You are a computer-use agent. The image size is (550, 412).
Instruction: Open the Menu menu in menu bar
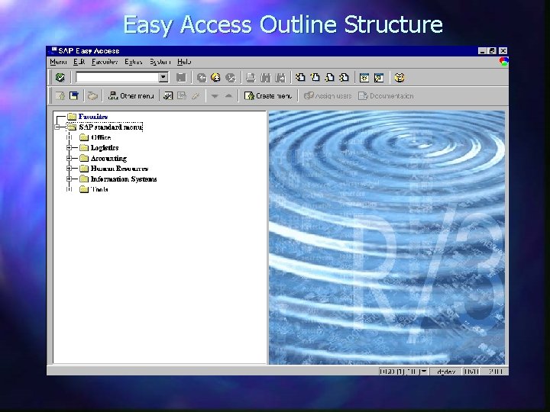pyautogui.click(x=58, y=62)
